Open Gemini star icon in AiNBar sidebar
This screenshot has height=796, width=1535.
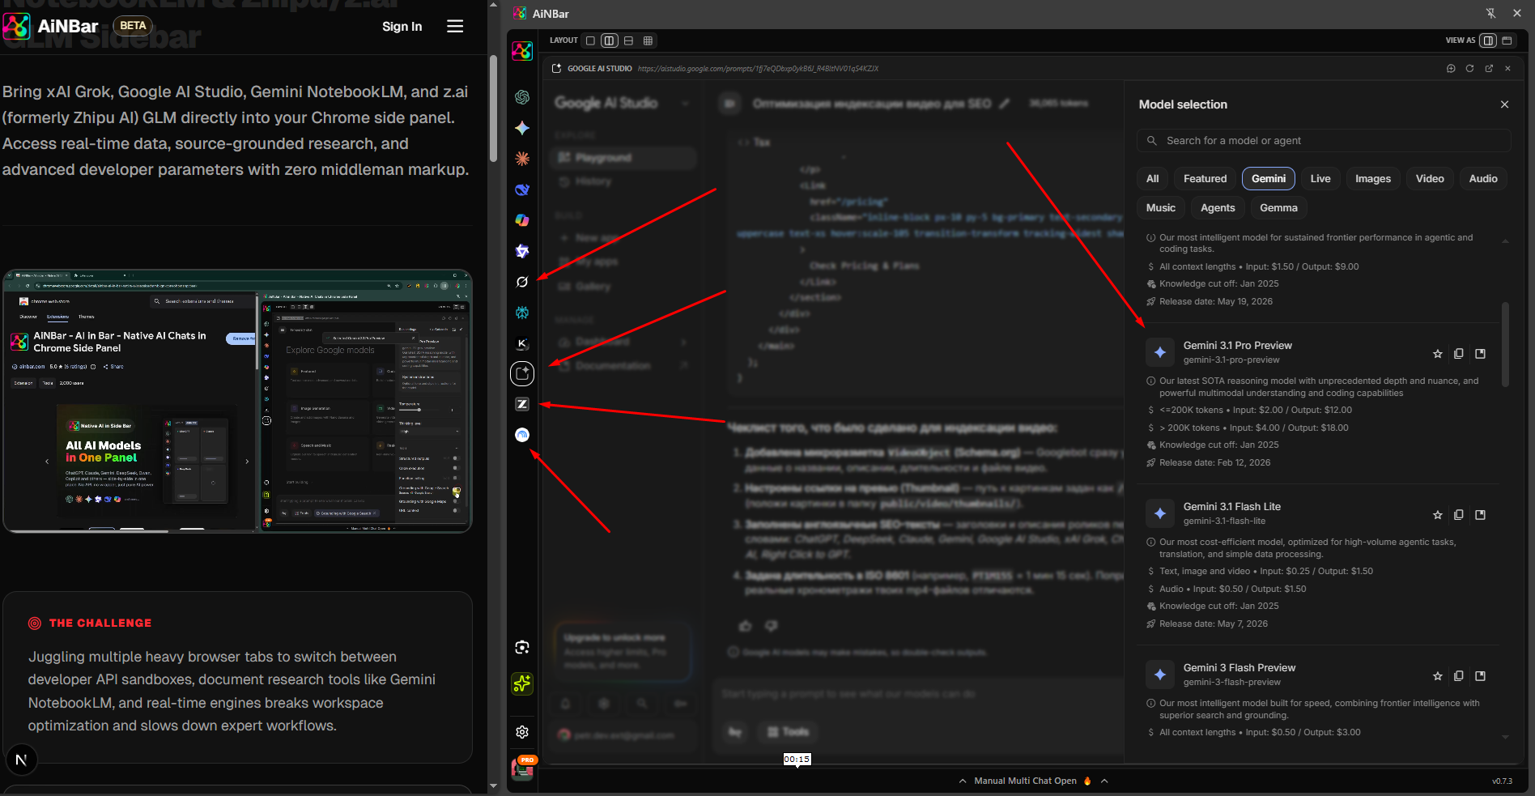pos(522,128)
